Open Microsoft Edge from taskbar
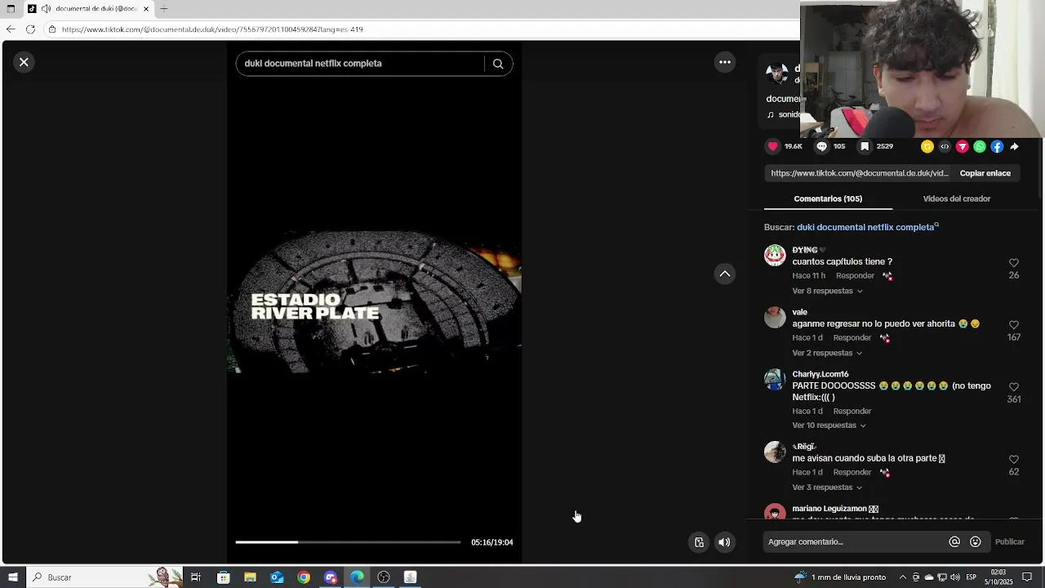The image size is (1045, 588). point(357,577)
